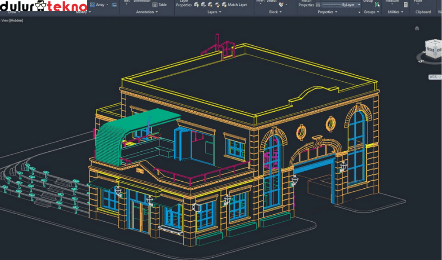Click the Clipboard panel label

tap(423, 12)
